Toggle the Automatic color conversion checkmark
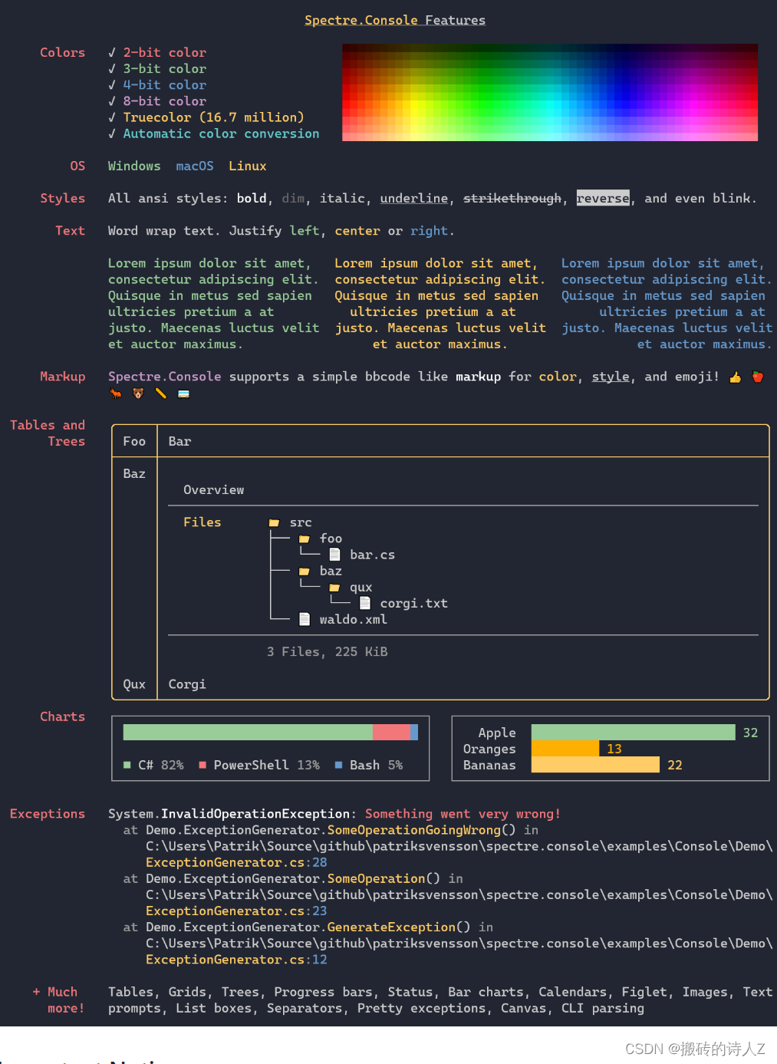 pos(111,133)
